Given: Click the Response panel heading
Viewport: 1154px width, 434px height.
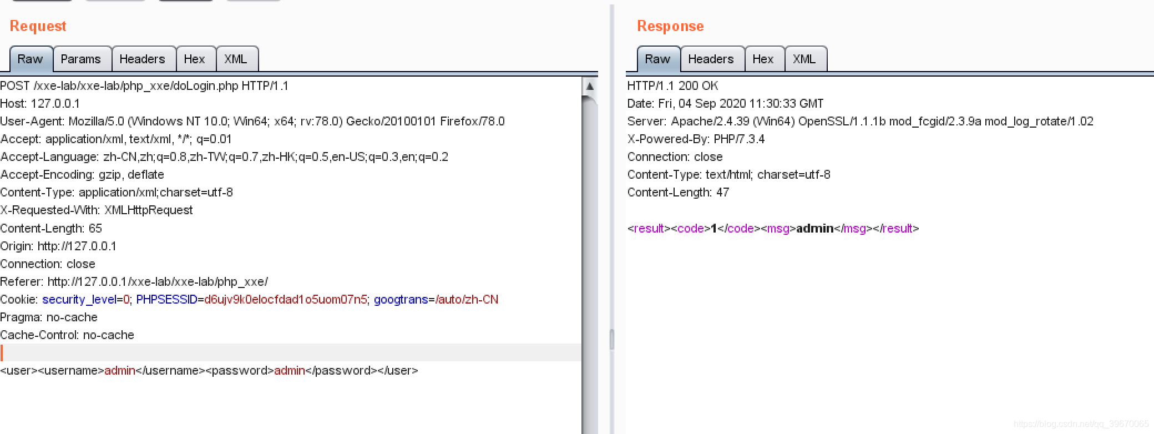Looking at the screenshot, I should (x=670, y=26).
